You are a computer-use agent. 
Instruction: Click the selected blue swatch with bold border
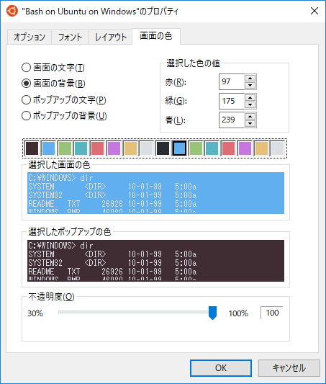pyautogui.click(x=179, y=148)
